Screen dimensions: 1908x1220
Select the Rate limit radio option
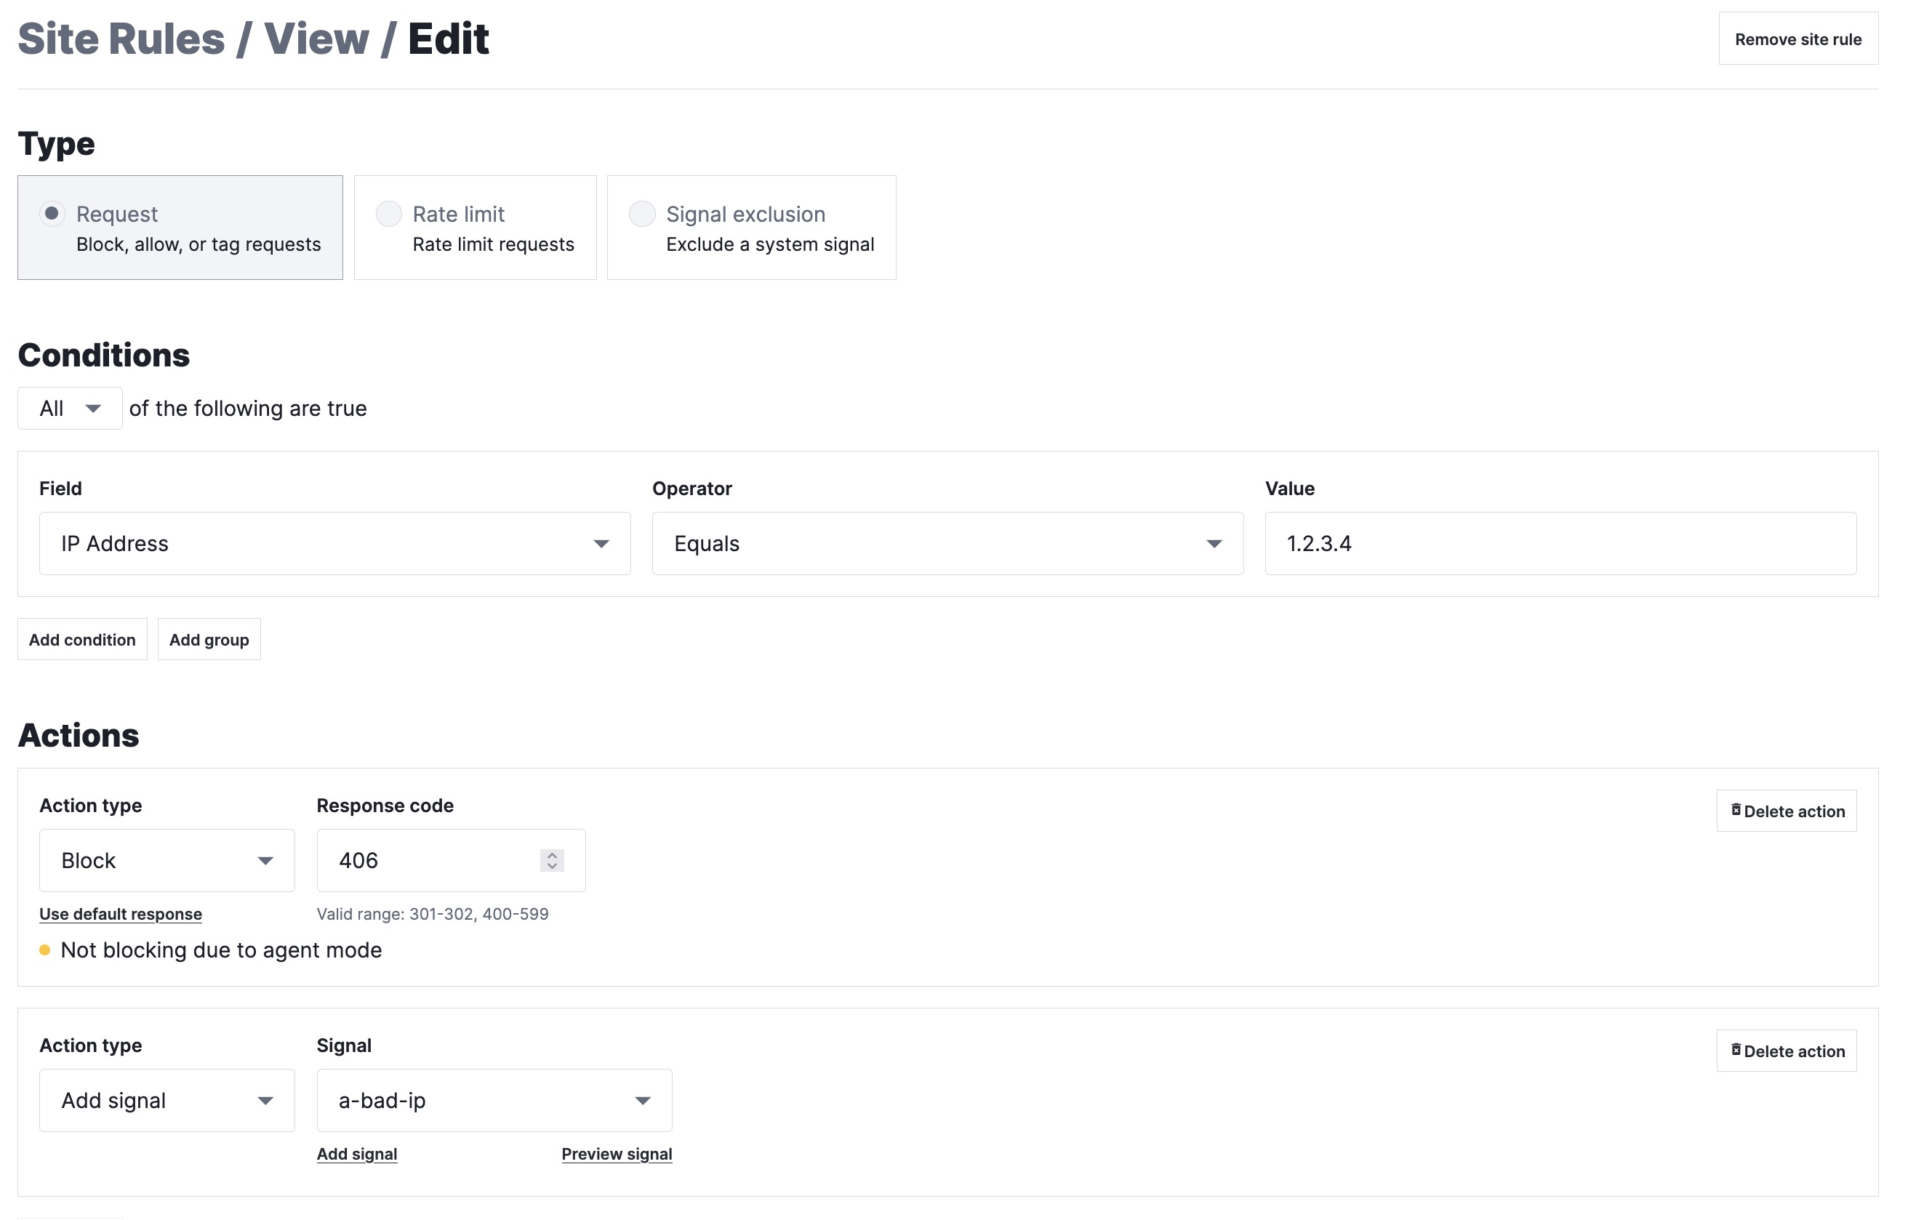click(x=388, y=214)
